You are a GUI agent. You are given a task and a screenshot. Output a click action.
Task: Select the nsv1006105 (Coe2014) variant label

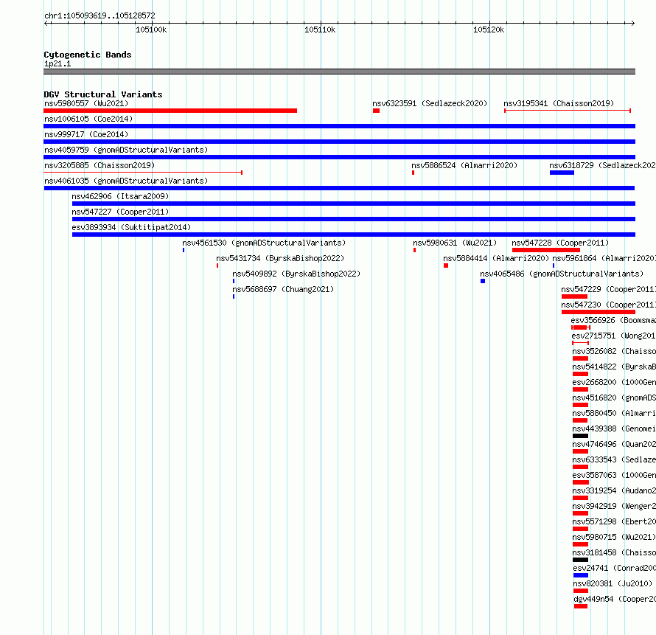(88, 119)
